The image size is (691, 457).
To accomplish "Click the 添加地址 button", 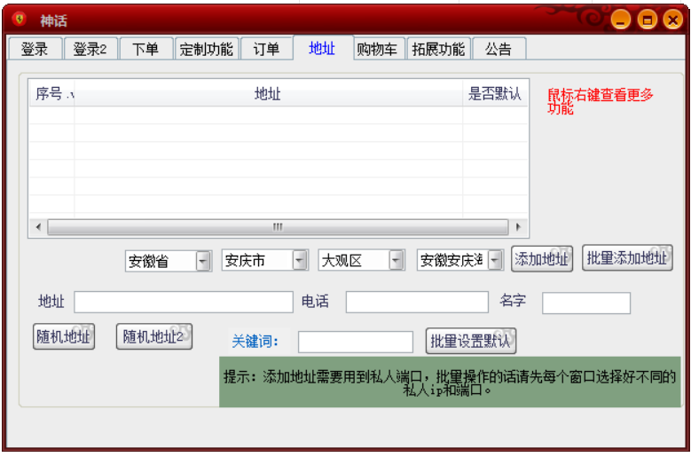I will (x=542, y=258).
